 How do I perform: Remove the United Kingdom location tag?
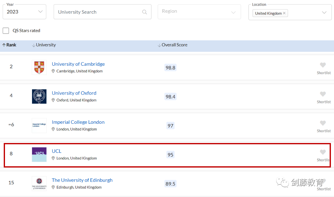coord(284,13)
